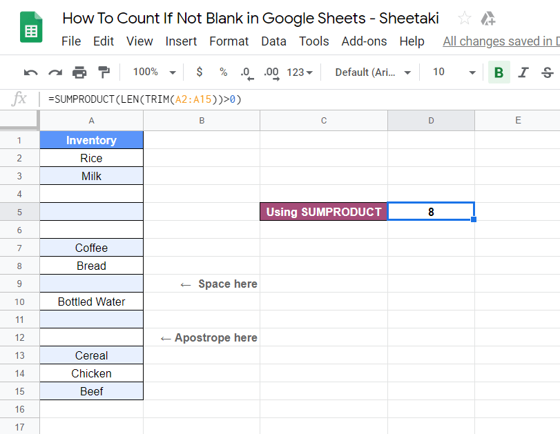Increase decimal places

point(270,72)
